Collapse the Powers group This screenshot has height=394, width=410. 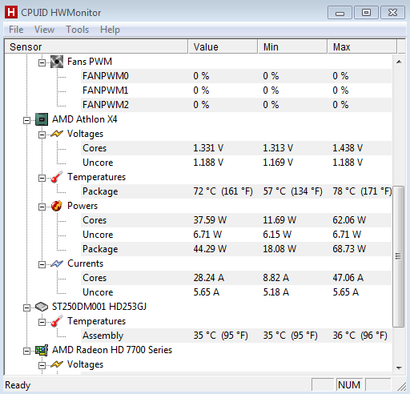(x=42, y=207)
